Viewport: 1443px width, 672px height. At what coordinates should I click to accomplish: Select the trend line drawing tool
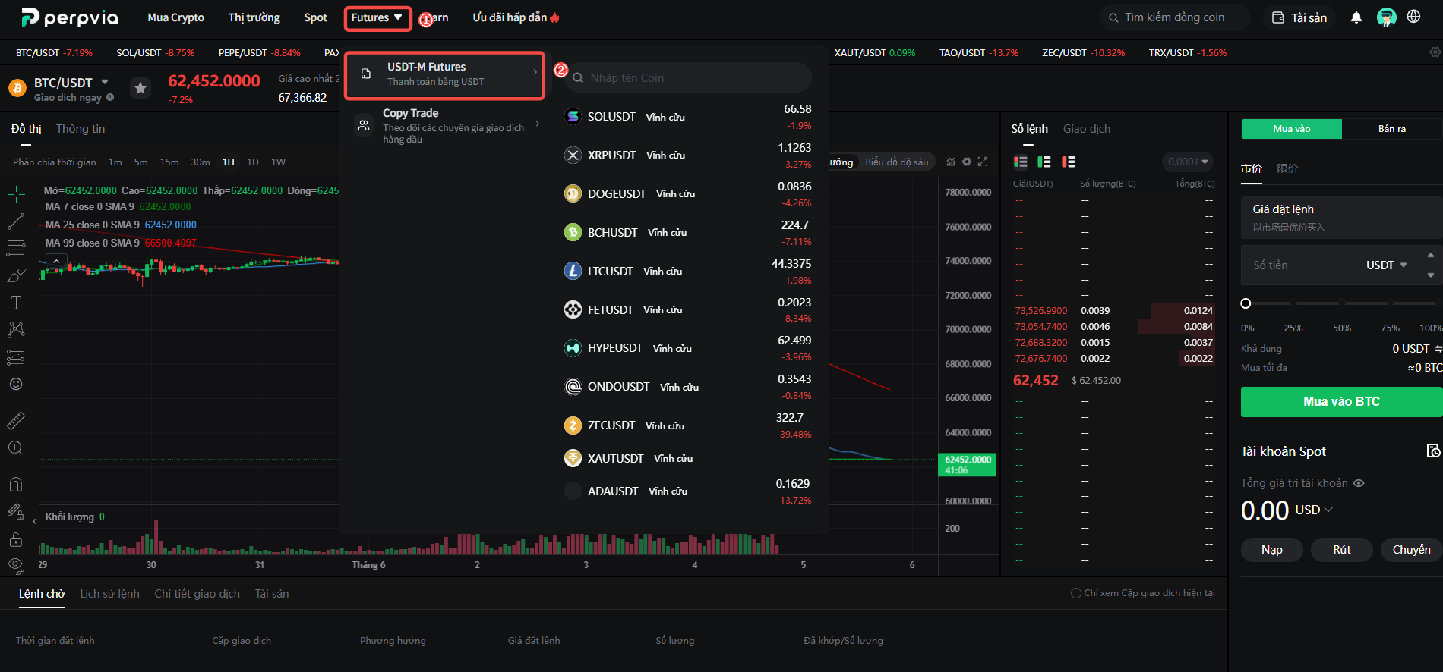pos(16,221)
